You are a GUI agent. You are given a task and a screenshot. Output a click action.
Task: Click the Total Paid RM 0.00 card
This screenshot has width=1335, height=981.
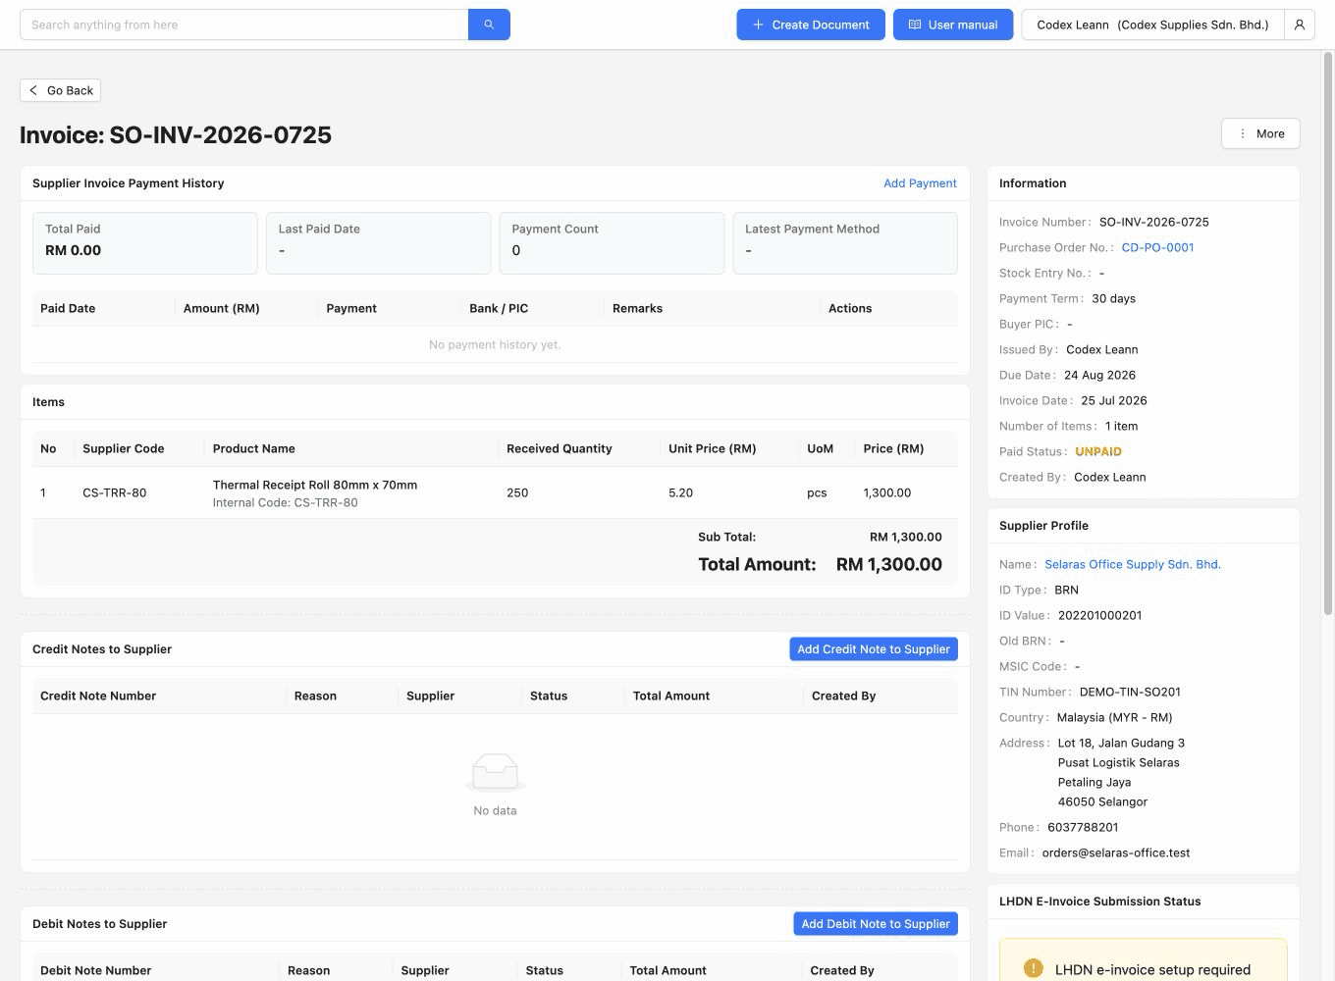click(x=145, y=243)
